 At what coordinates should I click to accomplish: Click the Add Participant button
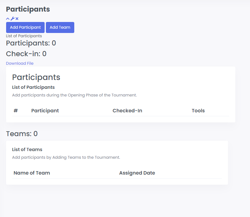point(25,27)
